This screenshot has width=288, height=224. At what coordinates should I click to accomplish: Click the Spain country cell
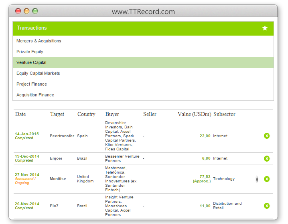coord(82,136)
